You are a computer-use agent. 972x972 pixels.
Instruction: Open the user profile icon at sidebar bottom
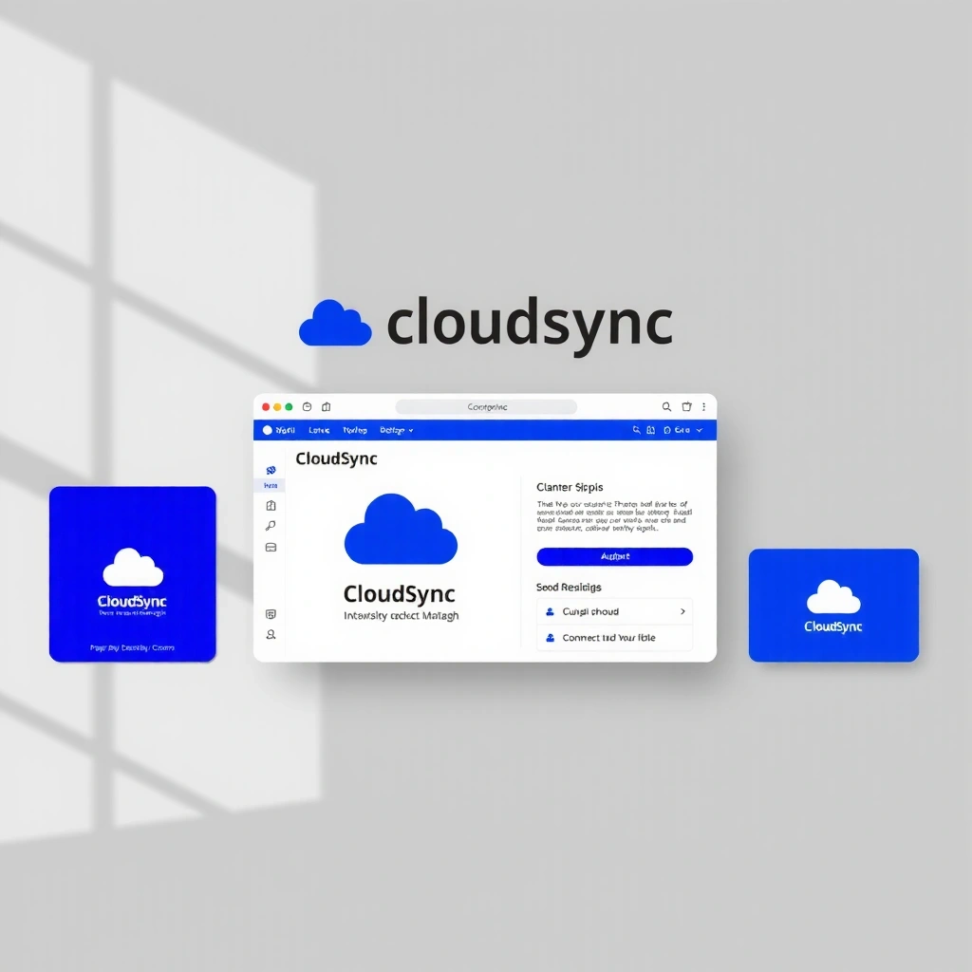(271, 634)
